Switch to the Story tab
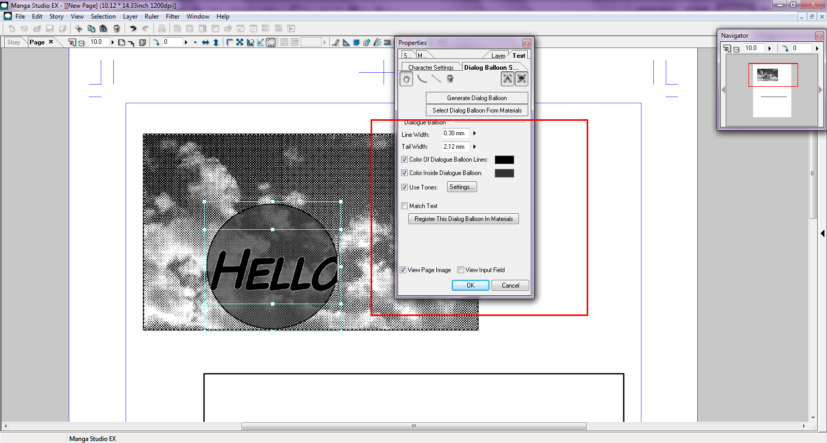This screenshot has height=443, width=827. (13, 42)
